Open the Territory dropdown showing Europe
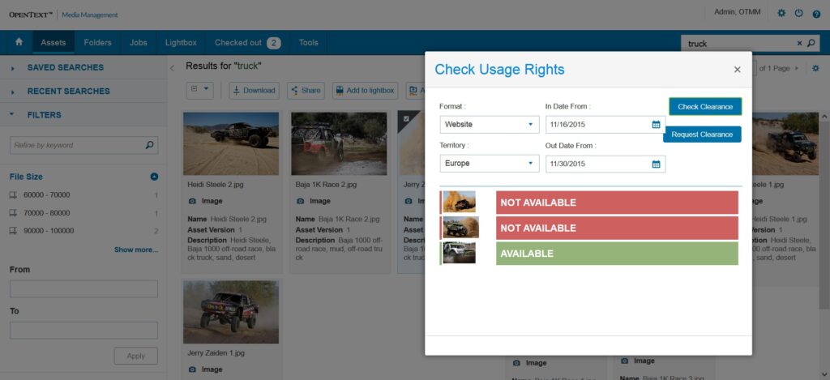 pyautogui.click(x=489, y=164)
